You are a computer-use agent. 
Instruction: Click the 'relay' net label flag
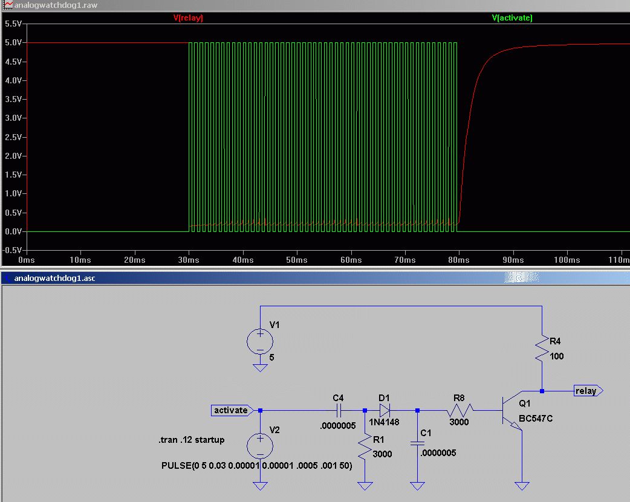point(586,391)
